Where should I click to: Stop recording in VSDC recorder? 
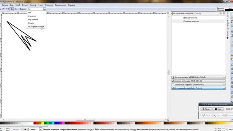[218, 109]
